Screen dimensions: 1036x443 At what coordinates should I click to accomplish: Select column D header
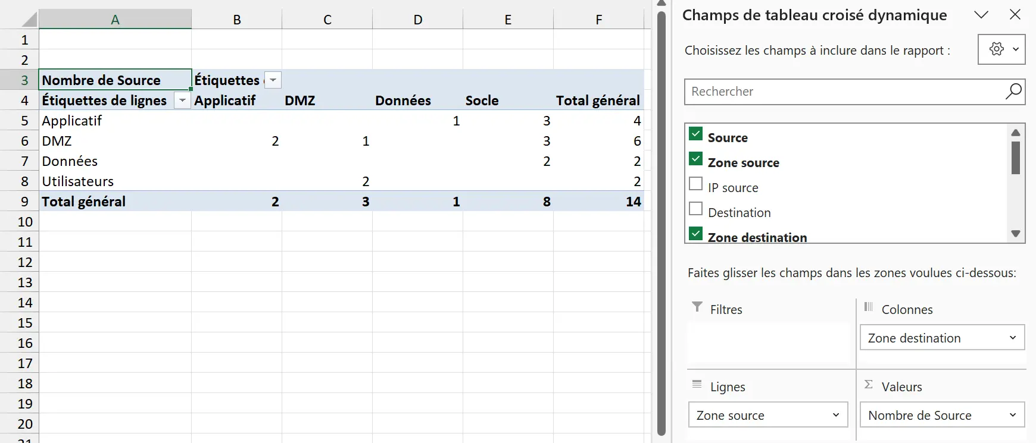pyautogui.click(x=418, y=20)
